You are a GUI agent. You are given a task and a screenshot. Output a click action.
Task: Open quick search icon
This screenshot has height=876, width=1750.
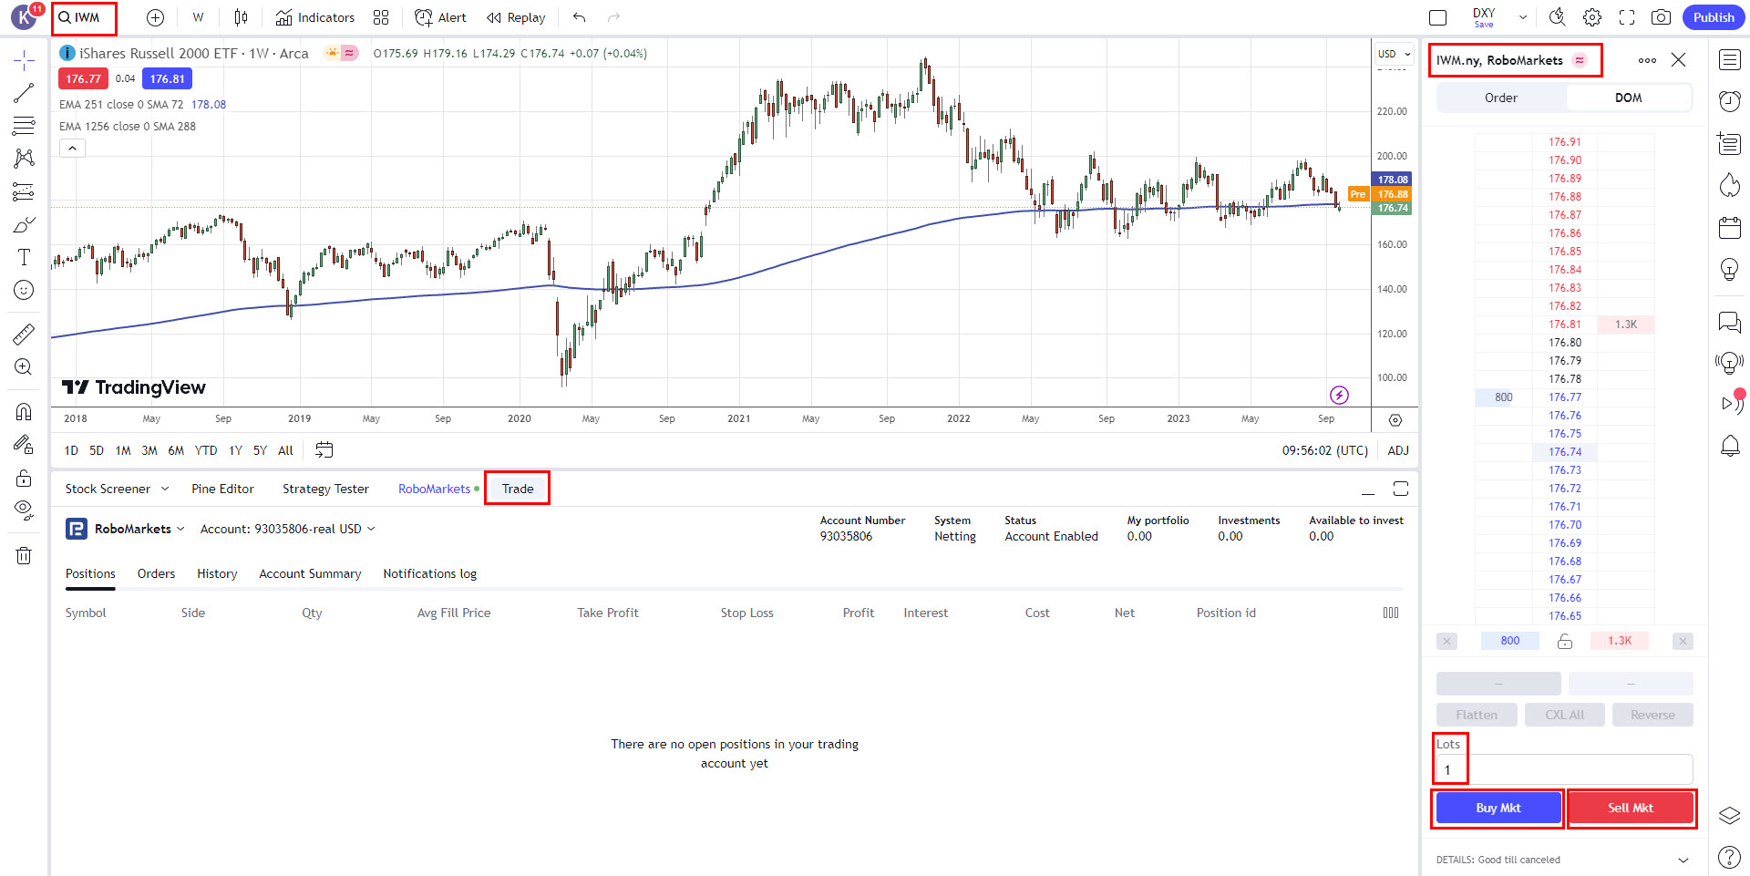pos(1557,17)
